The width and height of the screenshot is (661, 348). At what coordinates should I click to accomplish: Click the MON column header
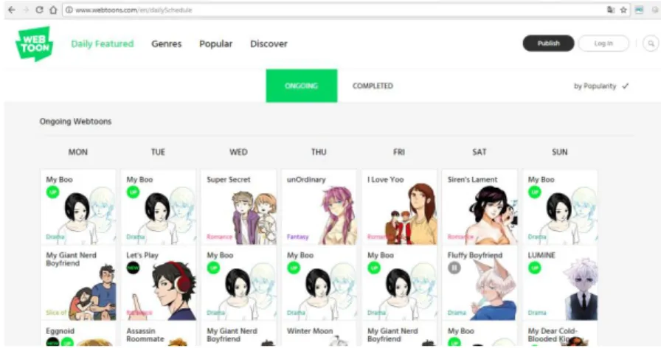point(78,152)
